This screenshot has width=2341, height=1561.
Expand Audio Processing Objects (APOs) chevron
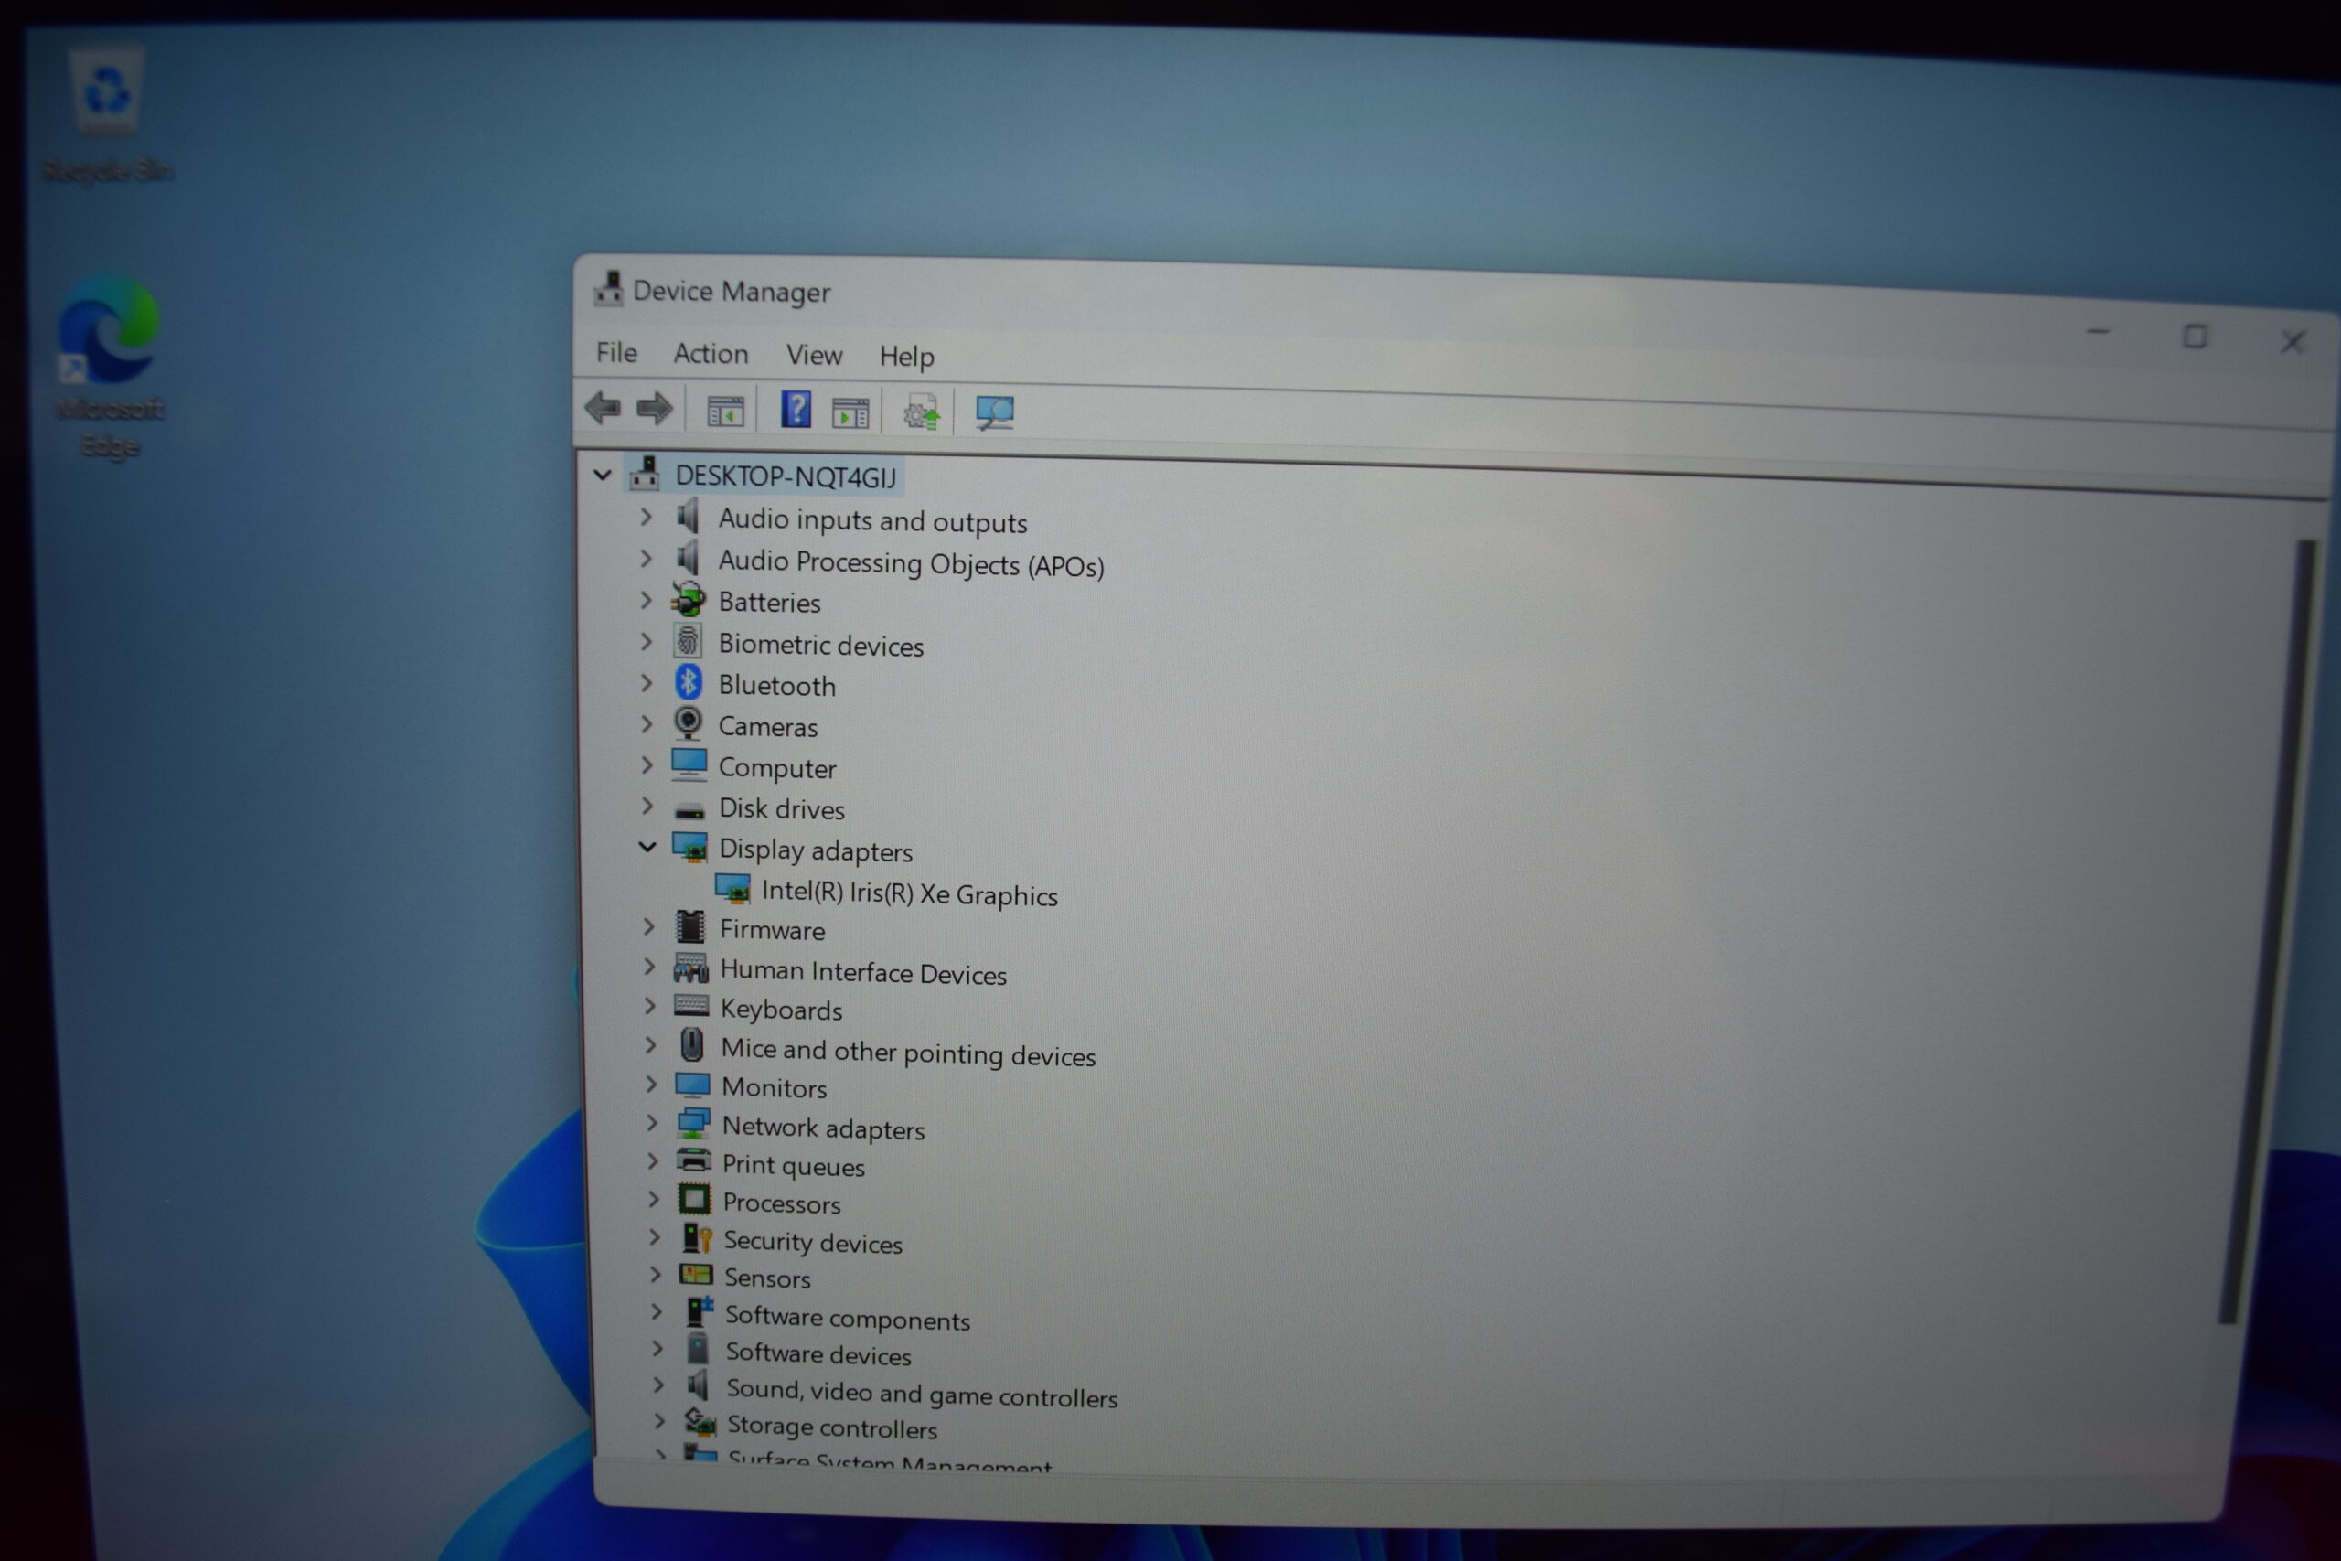(x=646, y=559)
